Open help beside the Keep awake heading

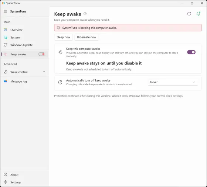click(85, 14)
